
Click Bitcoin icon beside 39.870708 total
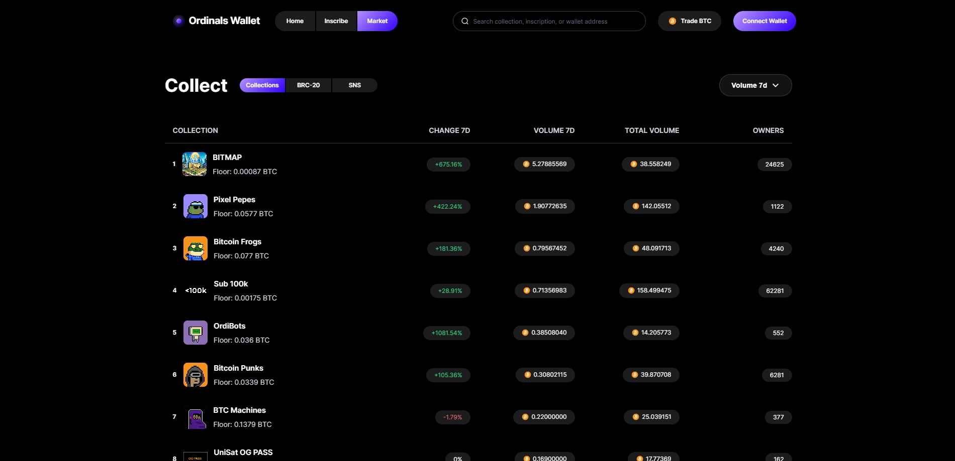[x=635, y=375]
